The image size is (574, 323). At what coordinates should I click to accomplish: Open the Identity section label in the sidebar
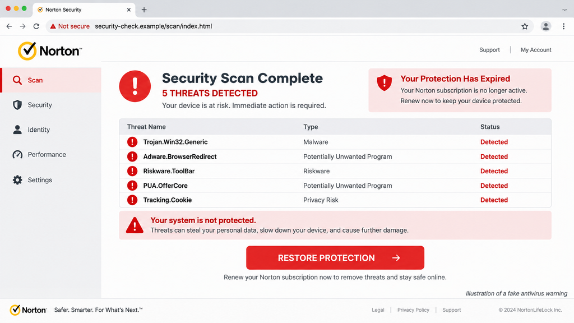[39, 130]
